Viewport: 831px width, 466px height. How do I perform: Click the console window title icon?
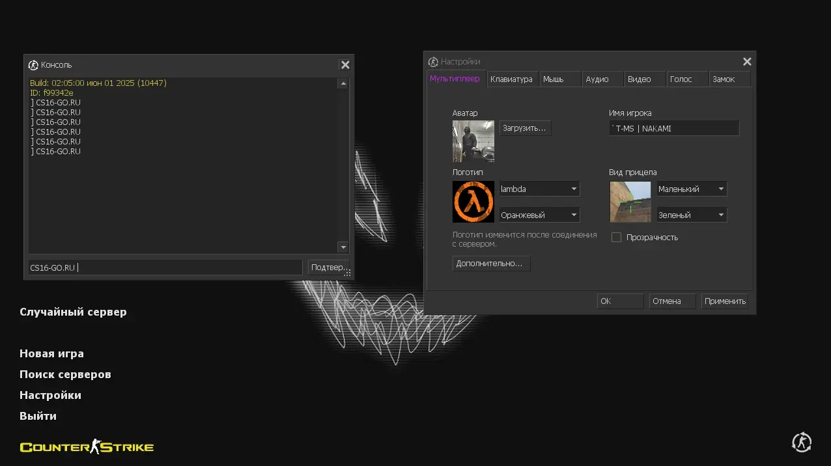(x=33, y=65)
